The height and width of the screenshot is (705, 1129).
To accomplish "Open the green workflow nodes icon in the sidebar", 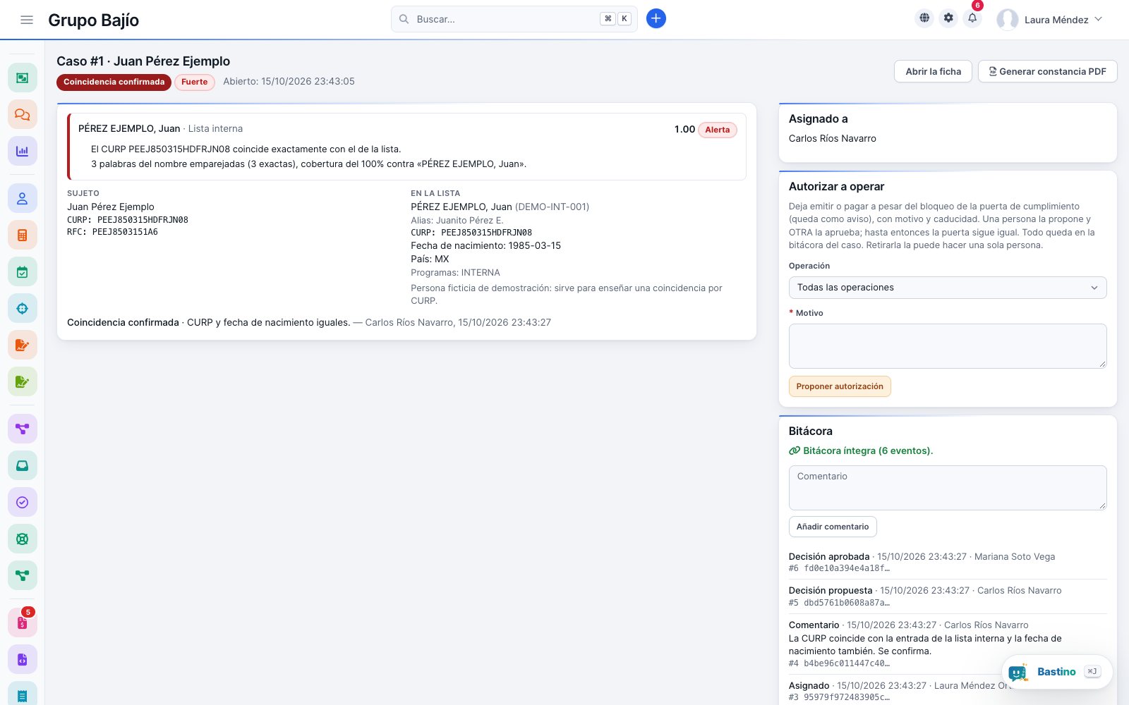I will coord(23,575).
